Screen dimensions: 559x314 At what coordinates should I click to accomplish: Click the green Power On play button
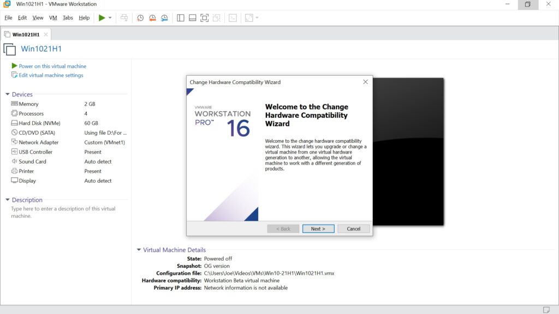click(102, 17)
